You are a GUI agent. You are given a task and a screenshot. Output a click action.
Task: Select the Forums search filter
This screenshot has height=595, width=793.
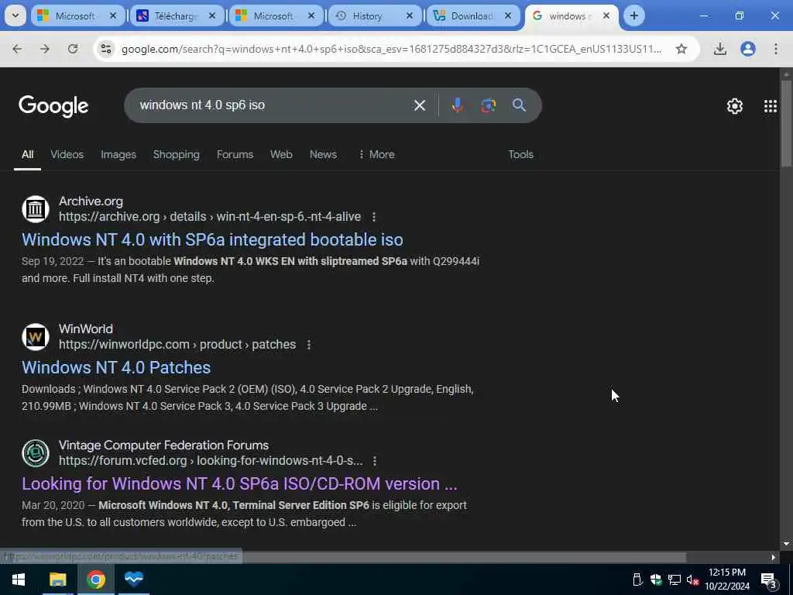[x=235, y=154]
